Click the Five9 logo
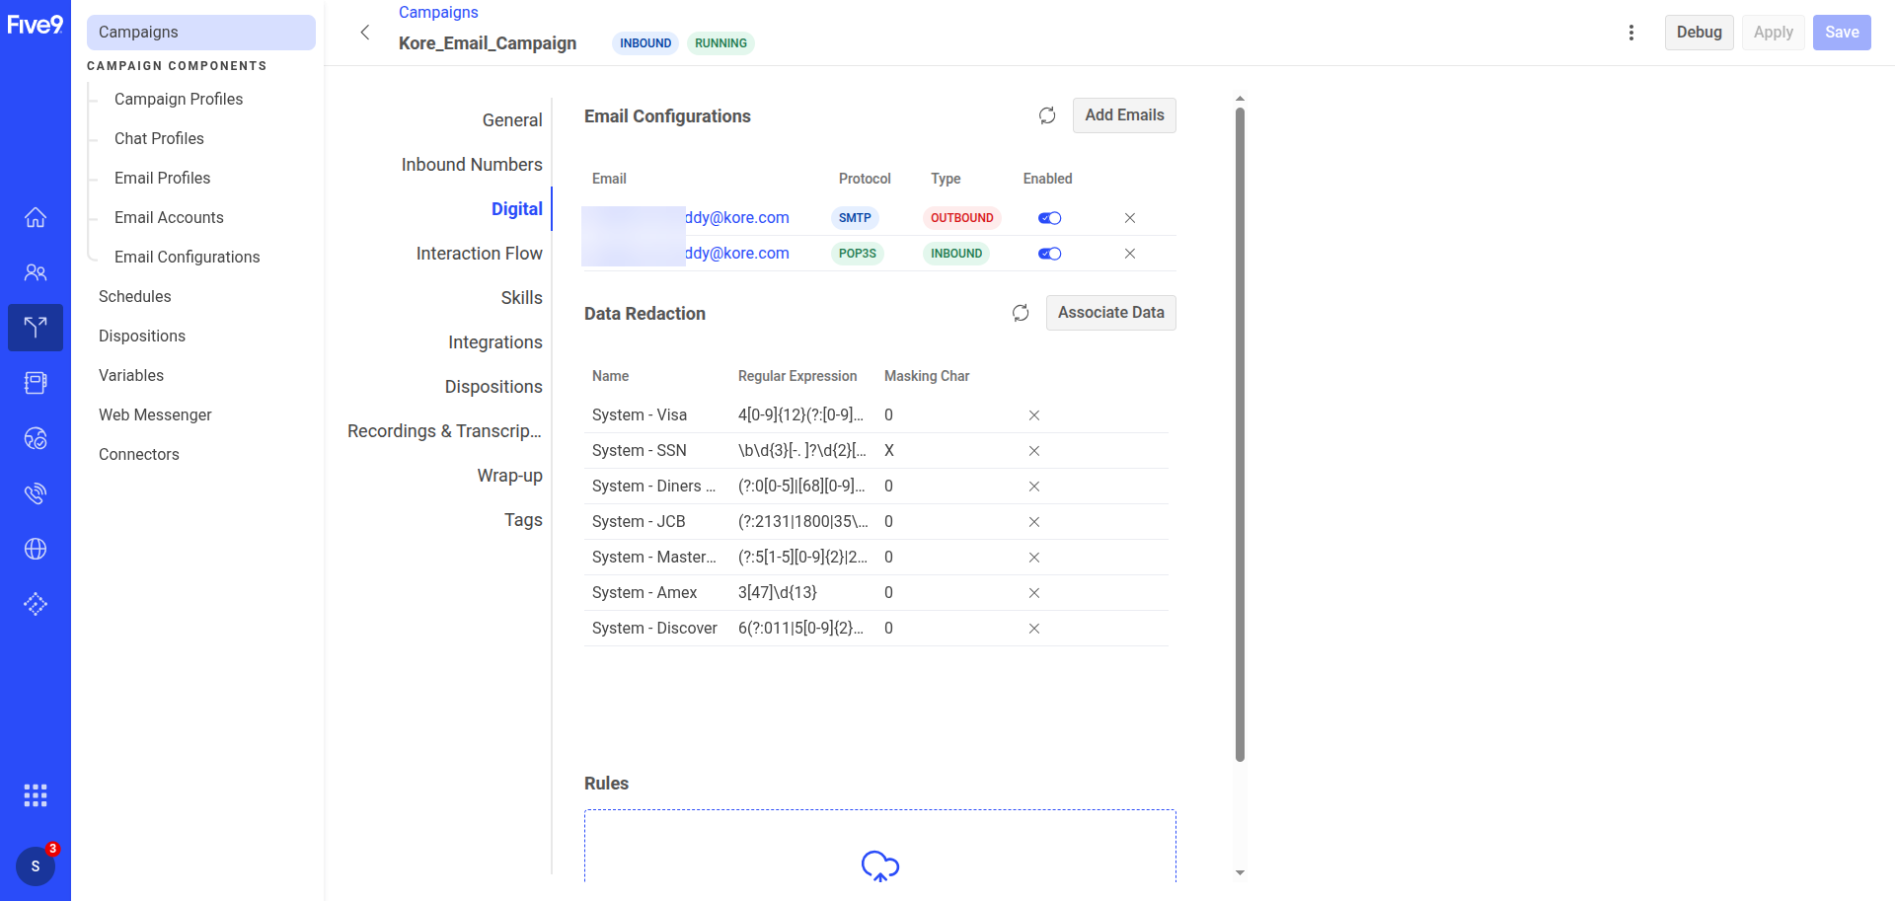This screenshot has height=901, width=1895. tap(36, 25)
